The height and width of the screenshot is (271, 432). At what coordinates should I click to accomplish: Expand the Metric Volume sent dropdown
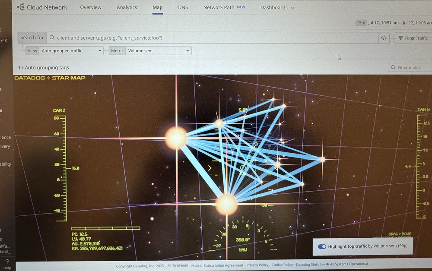[159, 50]
